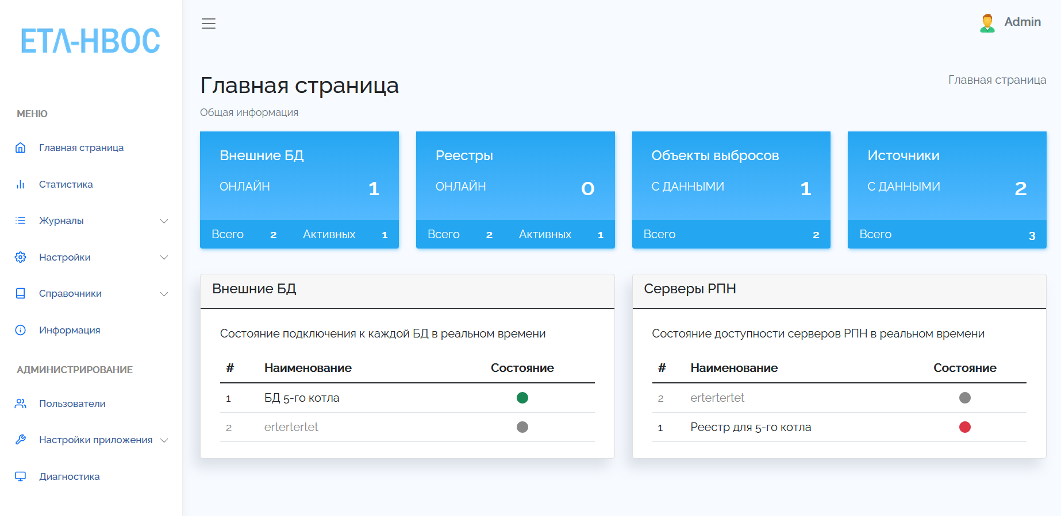This screenshot has height=516, width=1061.
Task: Click the wrench icon for Настройки приложения
Action: 21,440
